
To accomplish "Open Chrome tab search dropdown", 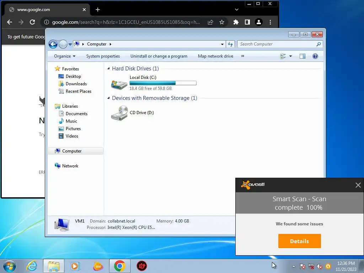I will pos(236,10).
